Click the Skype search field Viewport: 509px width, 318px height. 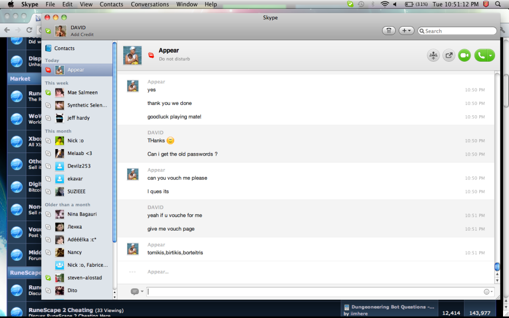click(x=457, y=31)
